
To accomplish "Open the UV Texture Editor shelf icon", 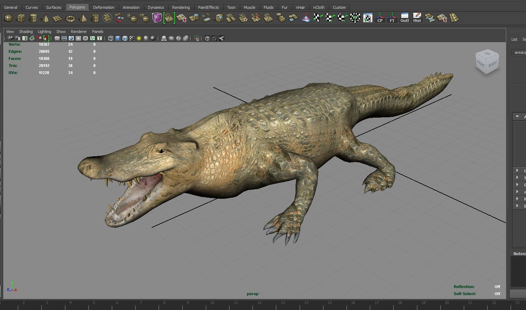I will click(368, 18).
